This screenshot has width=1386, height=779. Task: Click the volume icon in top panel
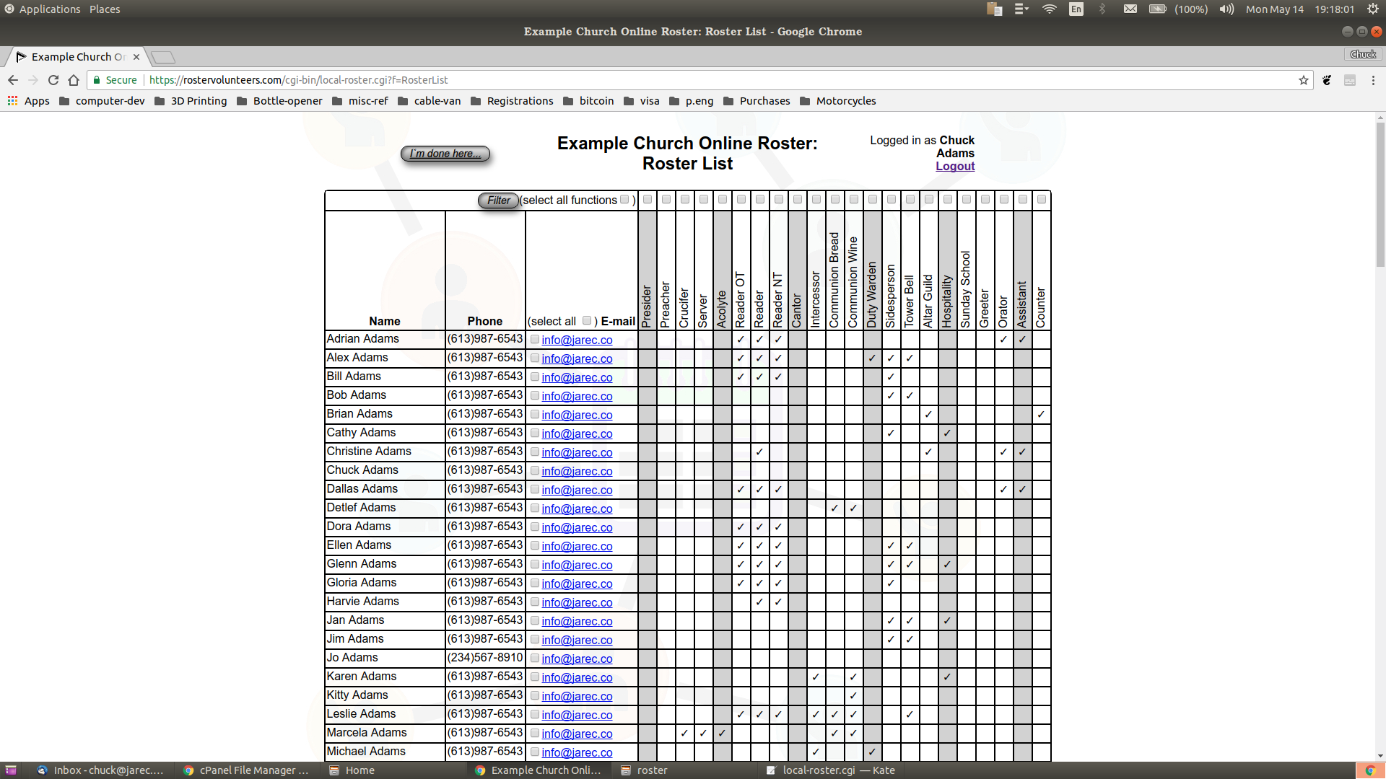(1226, 9)
